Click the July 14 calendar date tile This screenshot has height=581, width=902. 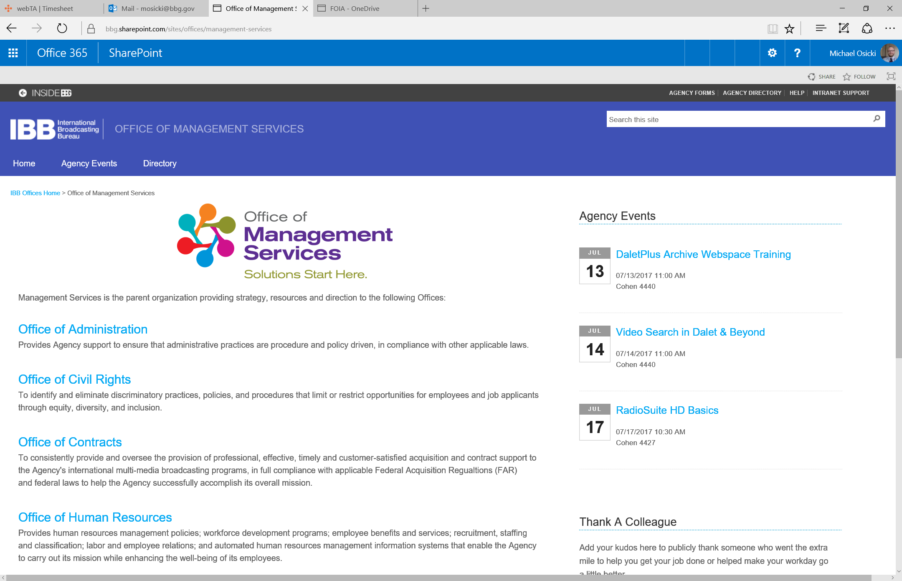pos(595,344)
